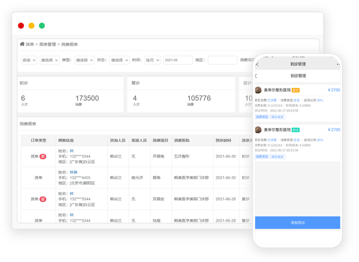This screenshot has width=359, height=262.
Task: Expand the 类型 请选择 dropdown
Action: (84, 60)
